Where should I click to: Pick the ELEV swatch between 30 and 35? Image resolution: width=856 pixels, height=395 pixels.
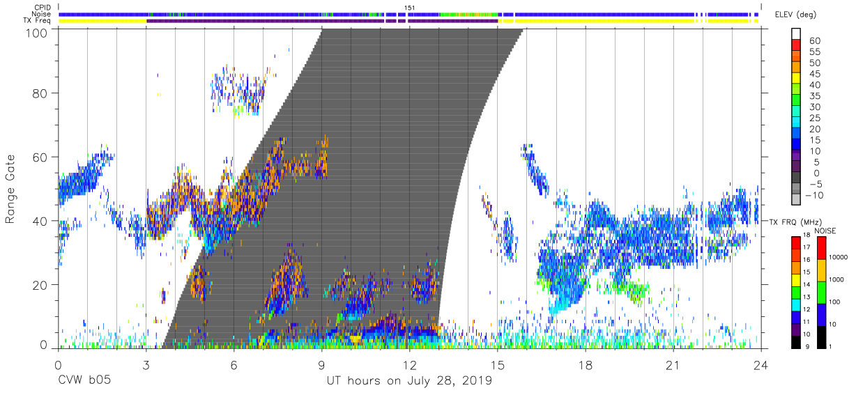796,101
